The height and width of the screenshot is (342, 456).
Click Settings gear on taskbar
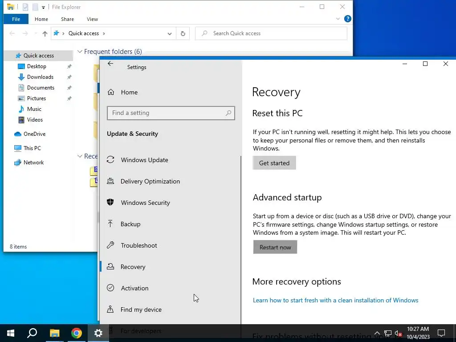[x=98, y=333]
